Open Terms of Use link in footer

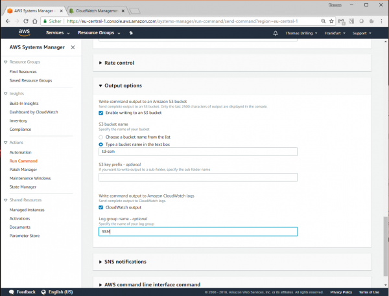pyautogui.click(x=369, y=292)
